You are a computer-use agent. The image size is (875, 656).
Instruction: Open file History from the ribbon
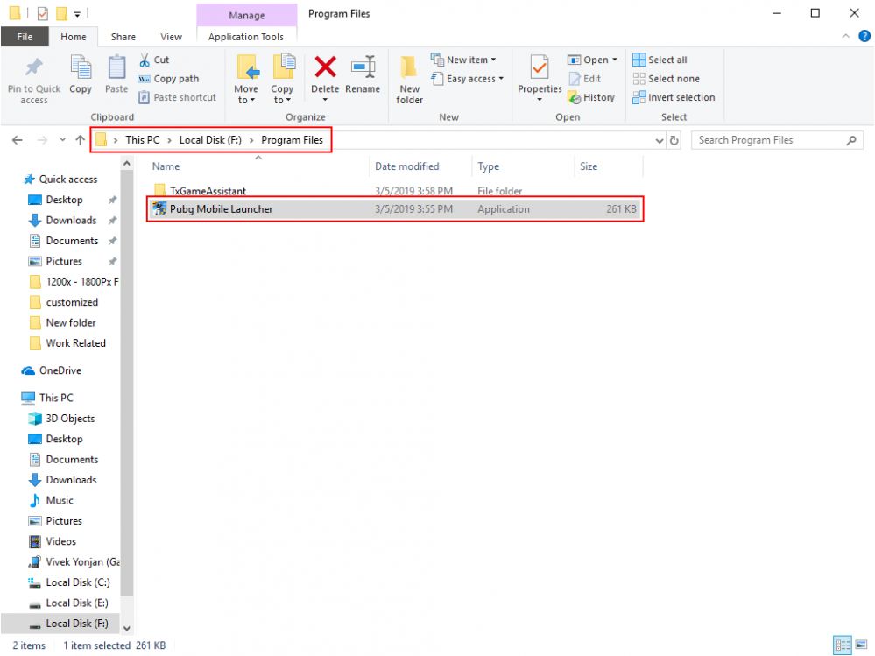[x=591, y=97]
